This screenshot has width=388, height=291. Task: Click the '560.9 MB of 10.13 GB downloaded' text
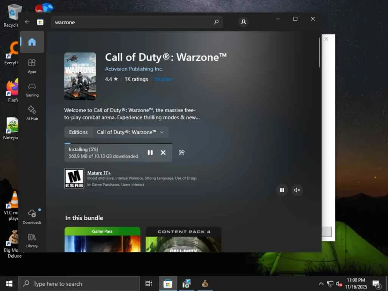pyautogui.click(x=103, y=156)
